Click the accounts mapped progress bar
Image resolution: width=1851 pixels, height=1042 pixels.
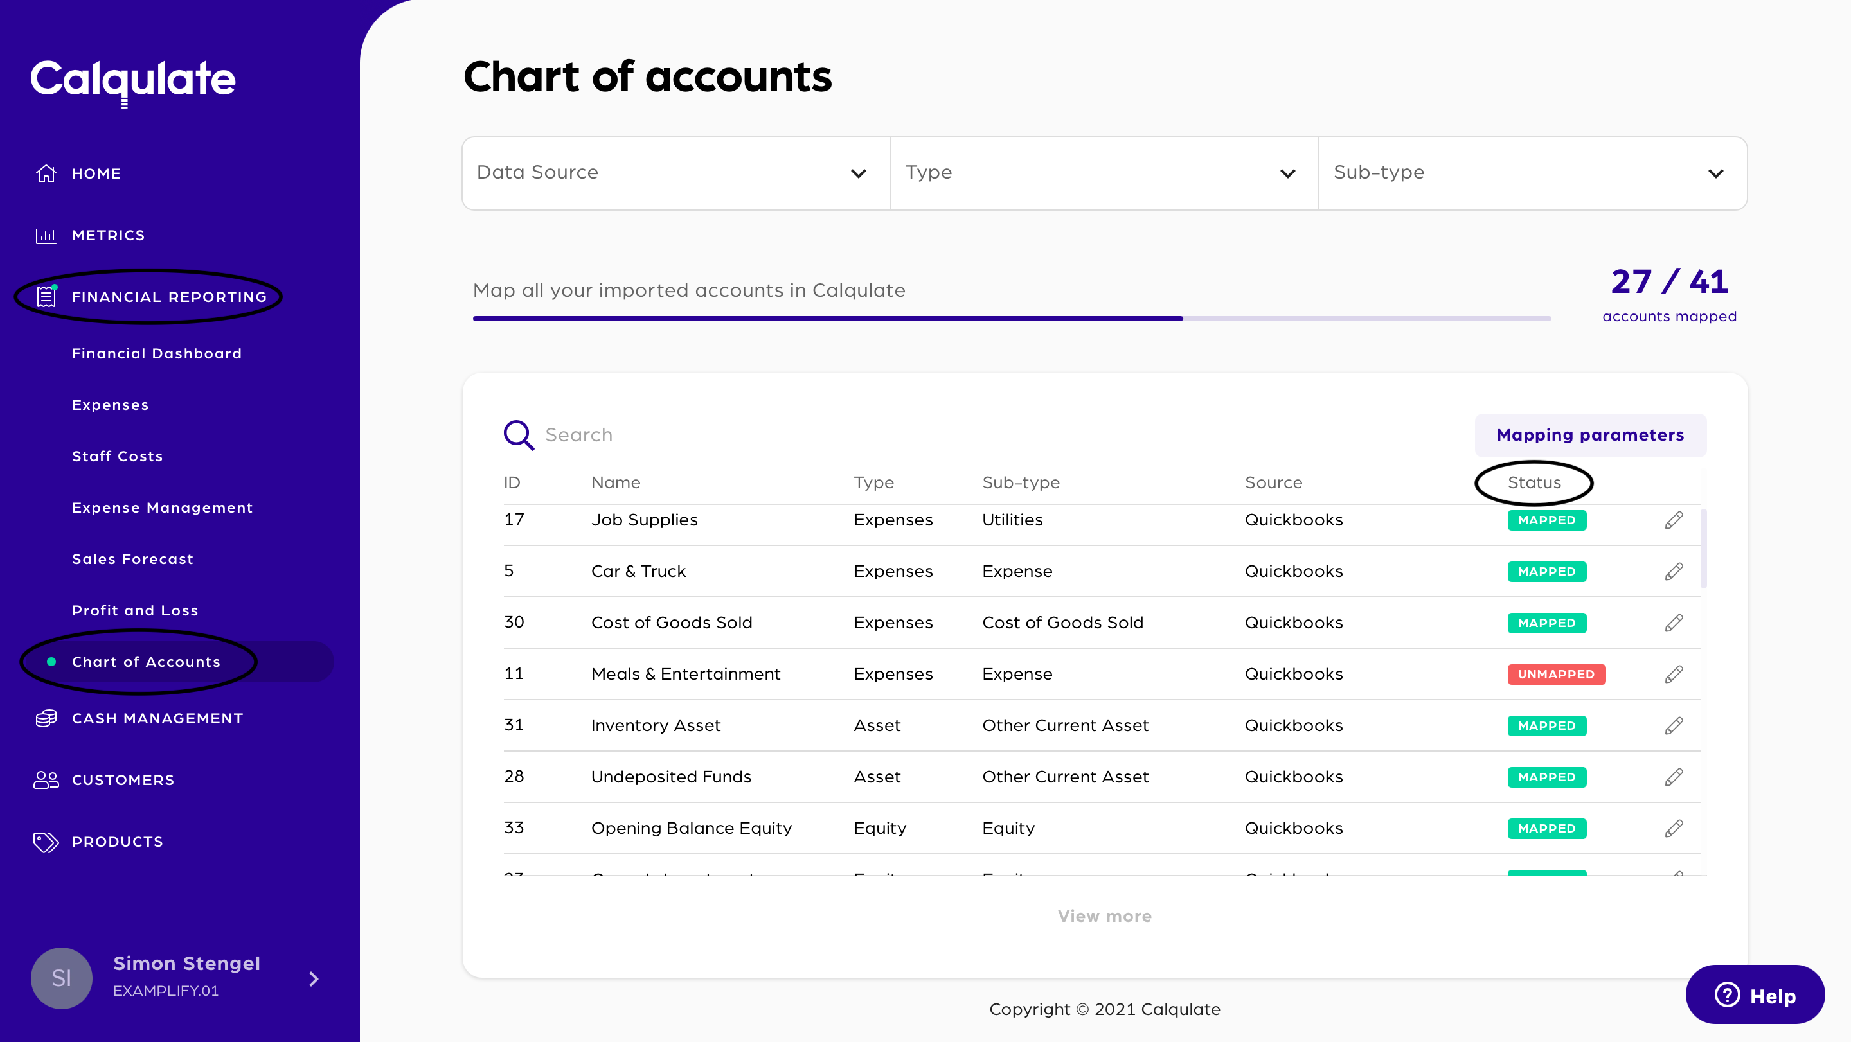1011,318
